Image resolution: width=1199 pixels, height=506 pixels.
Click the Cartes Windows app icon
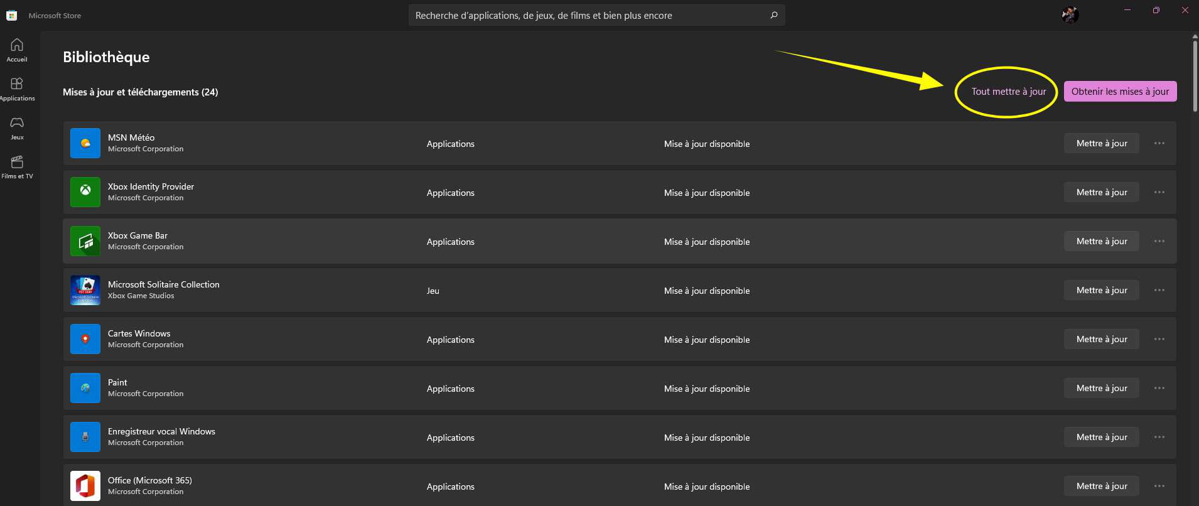[x=85, y=339]
